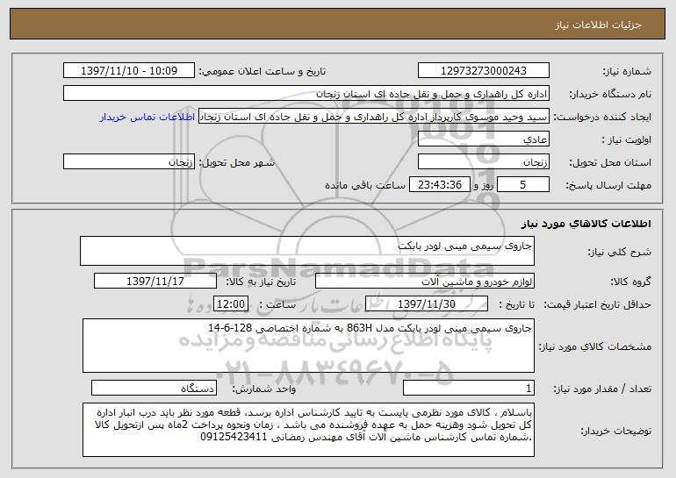
Task: Click the توضیحات خریدار label
Action: click(616, 431)
